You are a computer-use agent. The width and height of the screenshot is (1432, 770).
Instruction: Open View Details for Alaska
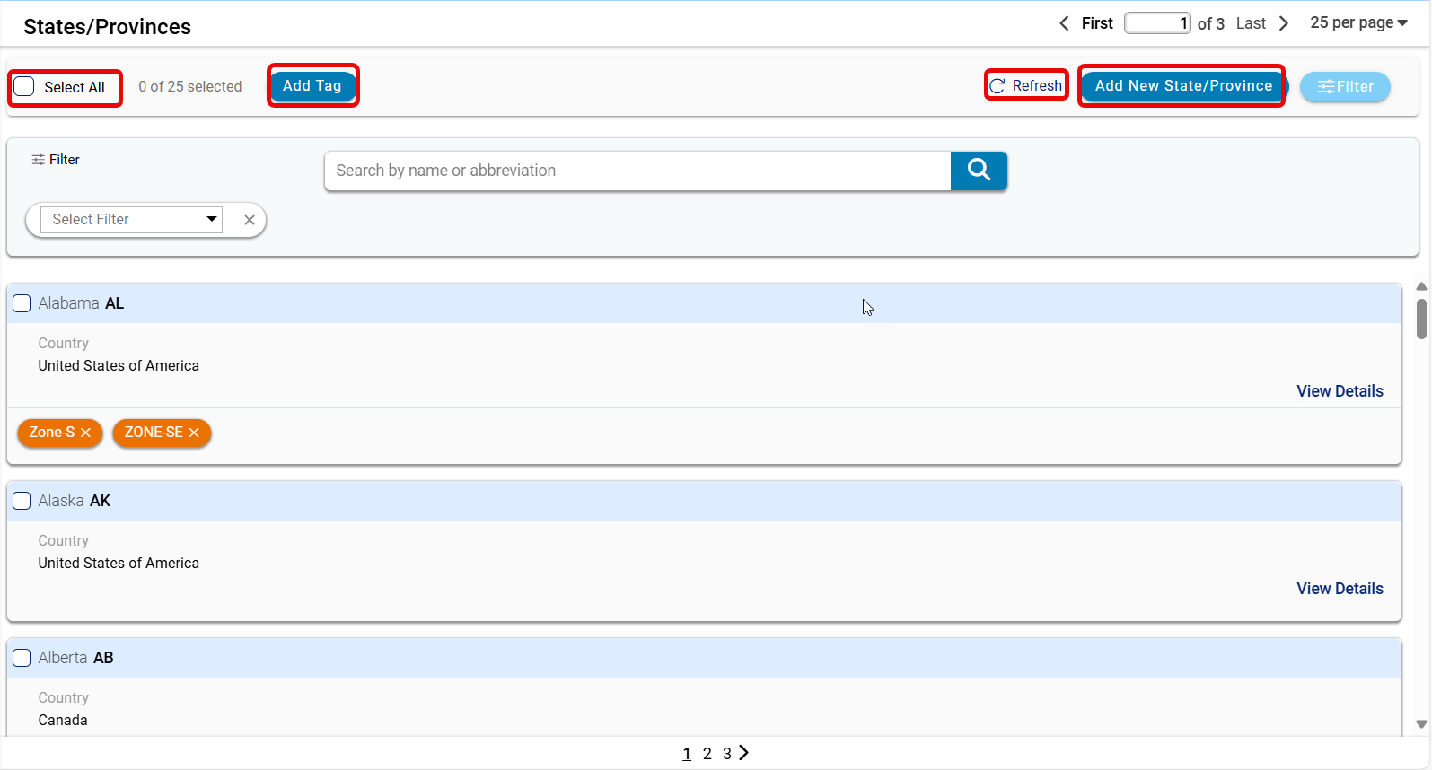pos(1340,589)
